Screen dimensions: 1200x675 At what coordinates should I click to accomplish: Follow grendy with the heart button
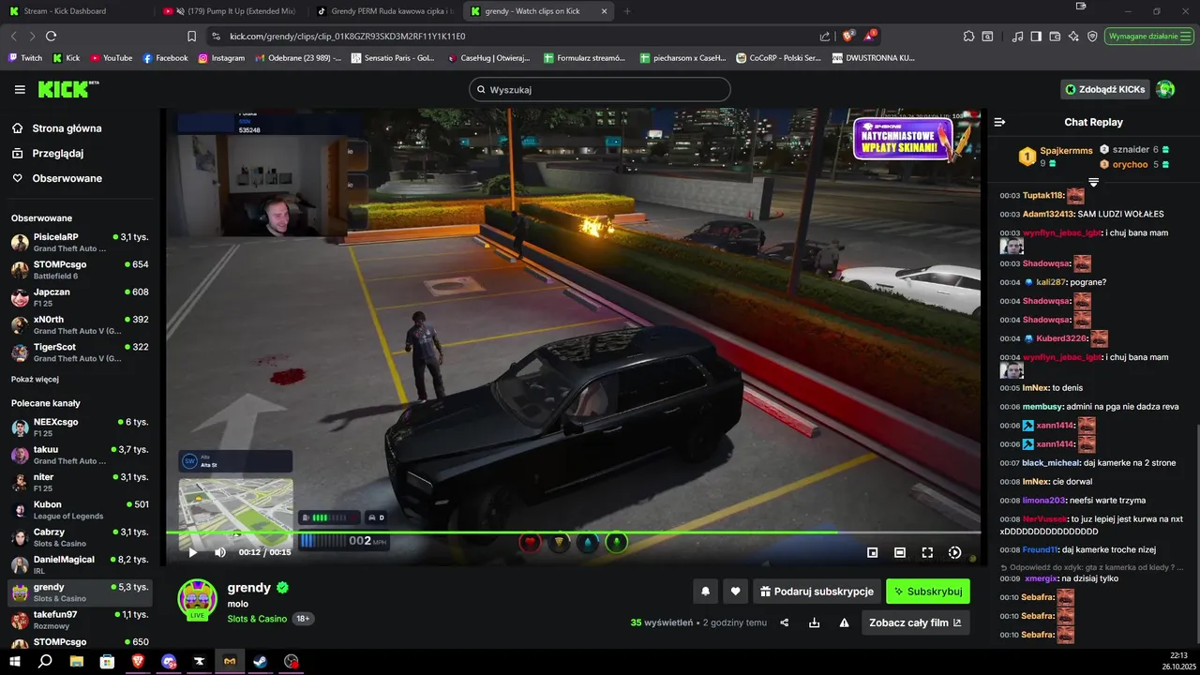pos(736,592)
